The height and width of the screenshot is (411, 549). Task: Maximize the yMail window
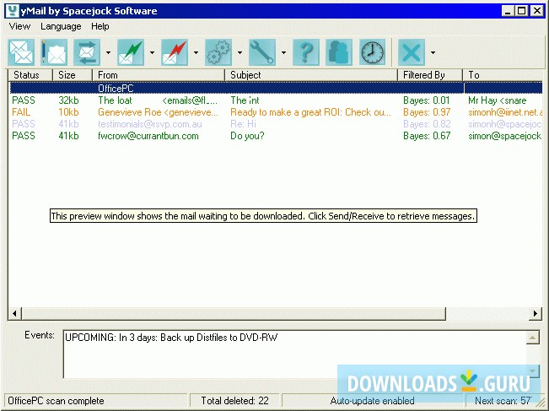coord(521,11)
